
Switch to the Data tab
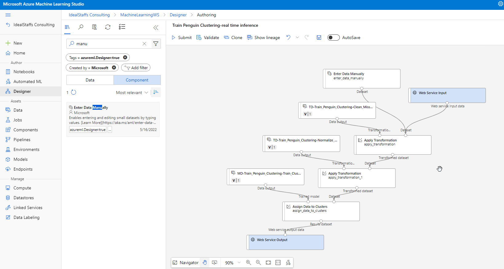click(x=90, y=80)
